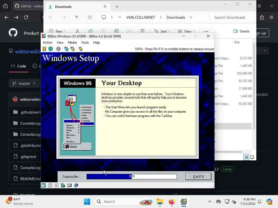The width and height of the screenshot is (278, 208).
Task: Click the greyed second floppy status icon
Action: point(50,185)
